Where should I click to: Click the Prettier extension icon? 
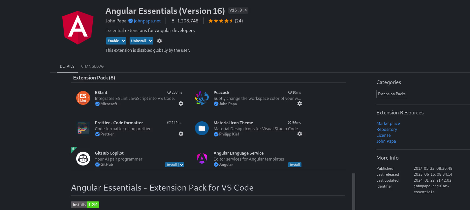(x=83, y=129)
